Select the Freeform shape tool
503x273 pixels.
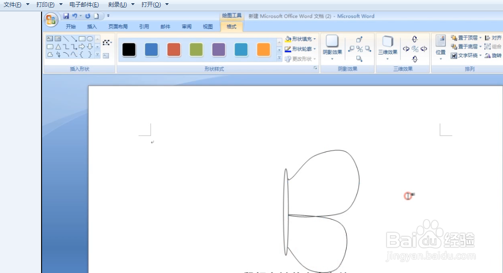click(x=50, y=55)
